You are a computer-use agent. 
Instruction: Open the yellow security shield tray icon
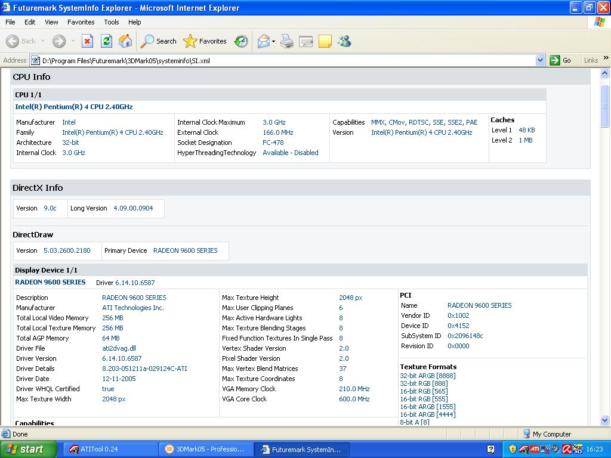pos(513,450)
